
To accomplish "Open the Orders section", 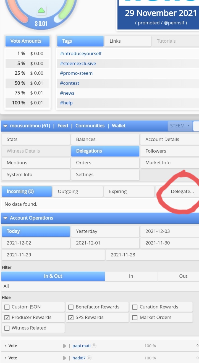I will (105, 163).
